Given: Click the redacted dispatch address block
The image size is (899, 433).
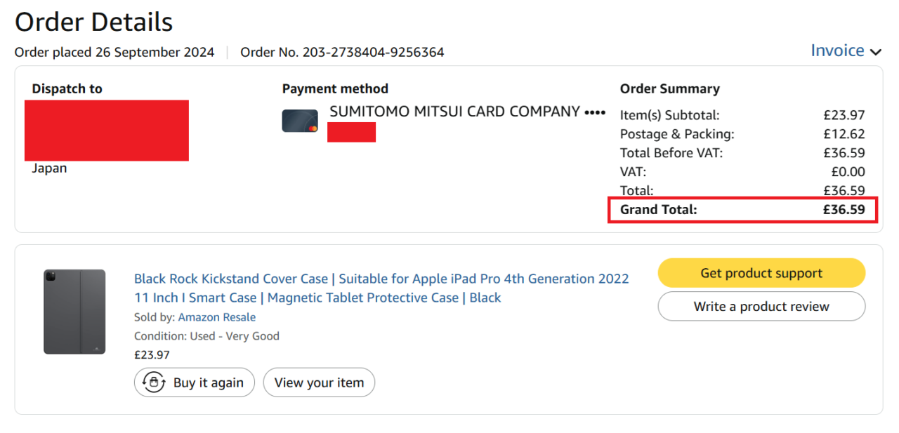Looking at the screenshot, I should tap(107, 131).
